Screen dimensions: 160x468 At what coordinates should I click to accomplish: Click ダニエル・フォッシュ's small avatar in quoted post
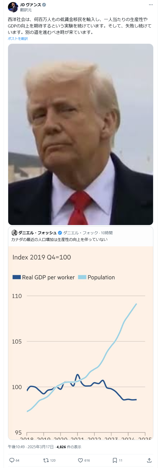14,233
